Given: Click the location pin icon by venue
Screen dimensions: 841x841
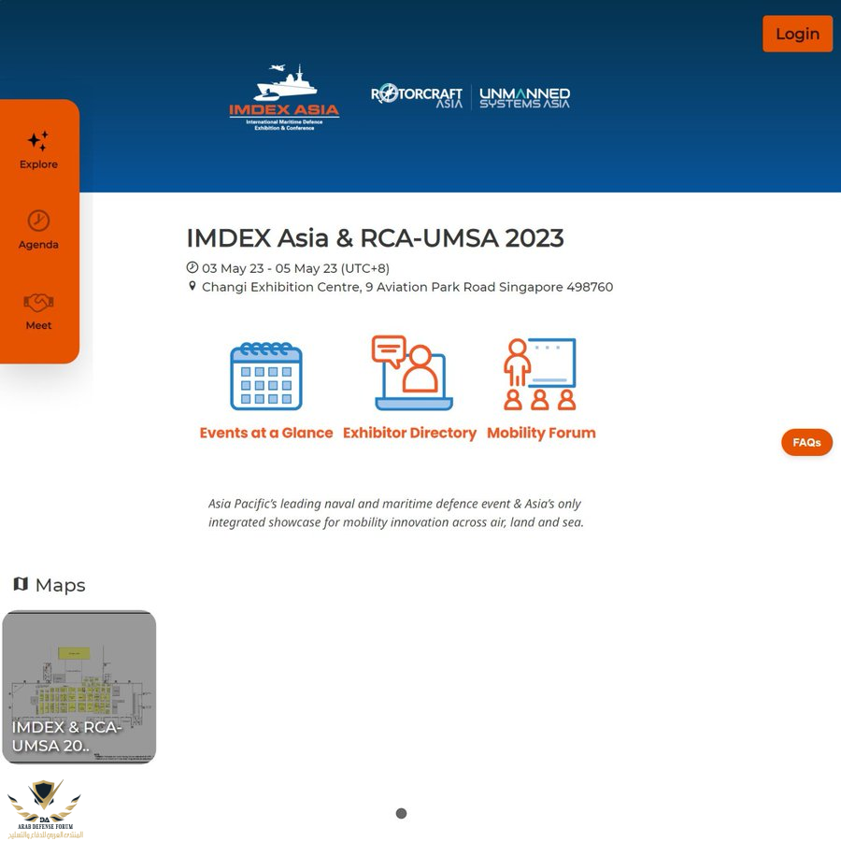Looking at the screenshot, I should pos(192,286).
